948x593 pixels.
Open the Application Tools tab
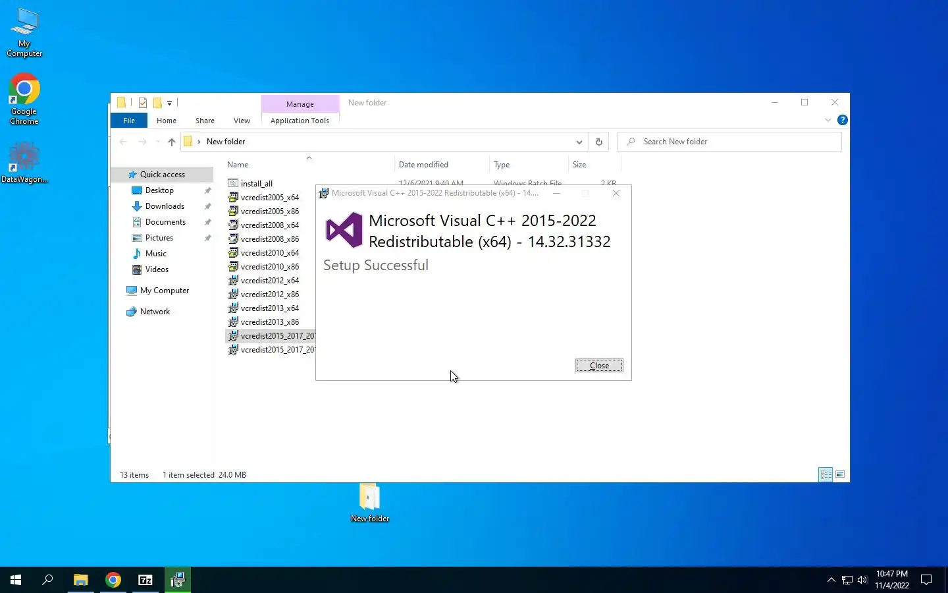pyautogui.click(x=300, y=121)
